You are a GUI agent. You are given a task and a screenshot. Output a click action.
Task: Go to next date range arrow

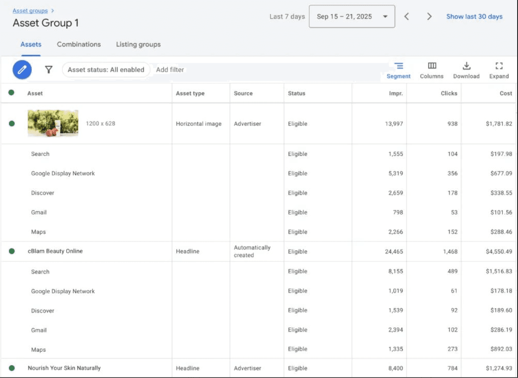pos(429,16)
